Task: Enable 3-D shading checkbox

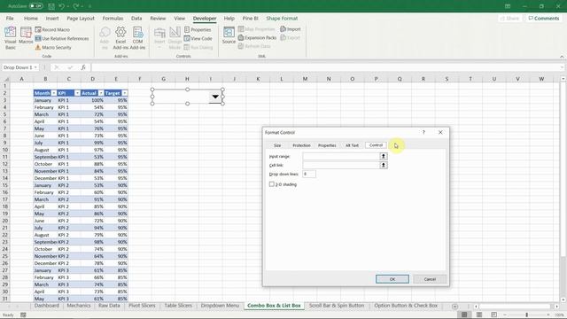Action: (272, 184)
